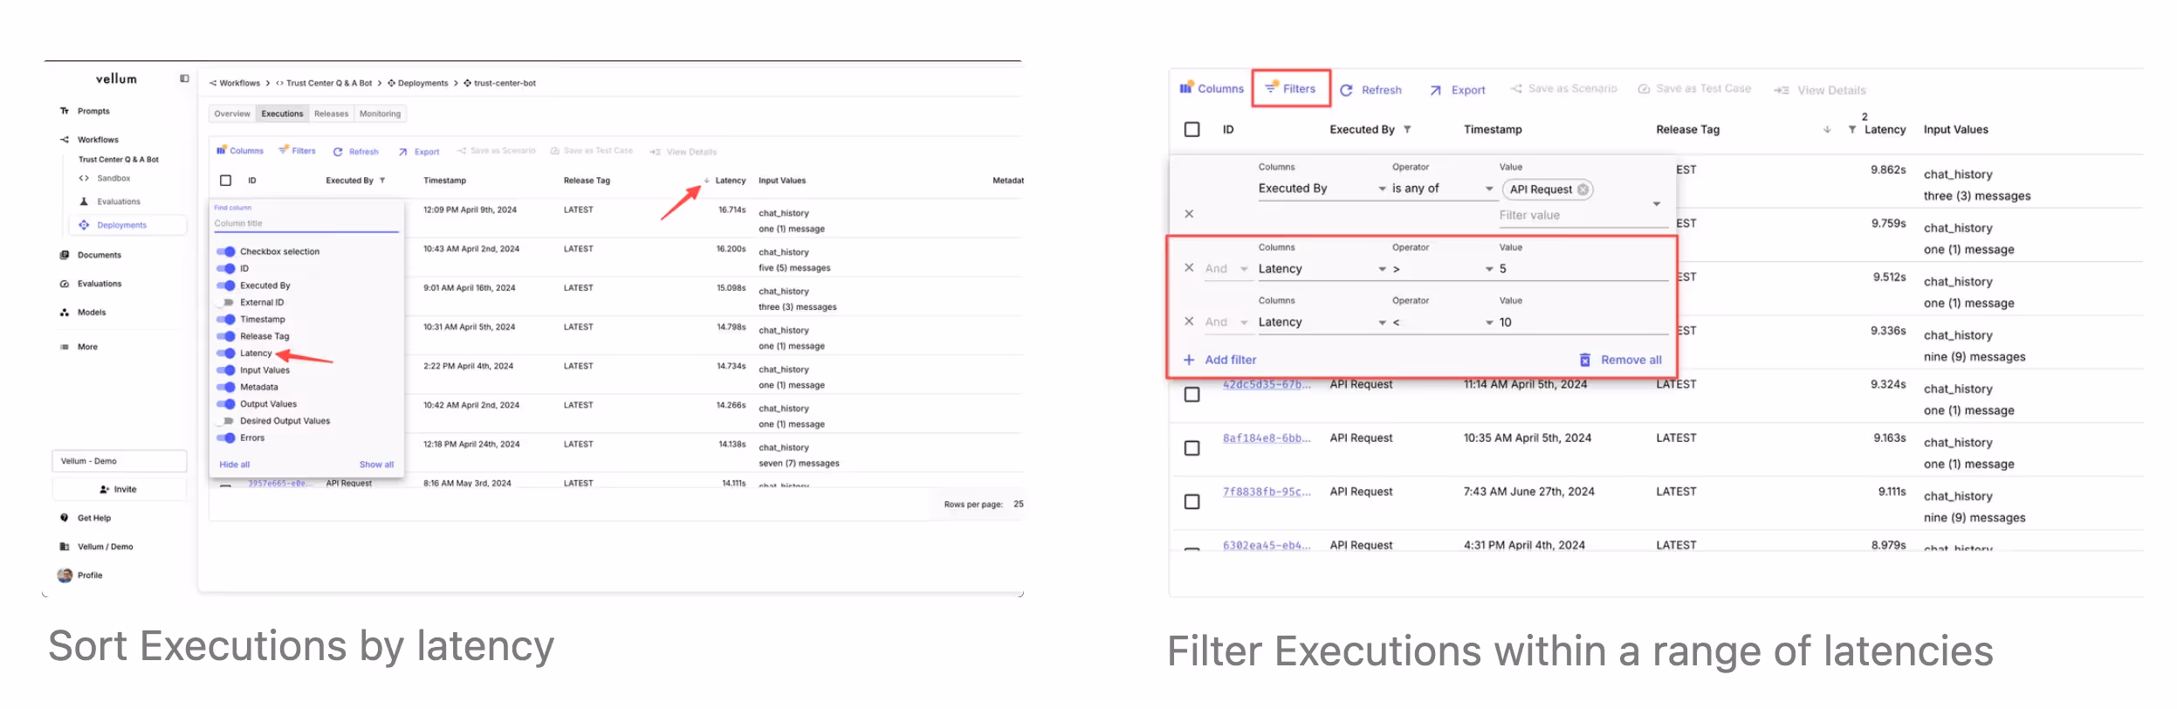Click Hide all in column panel
Viewport: 2177px width, 709px height.
(x=235, y=465)
